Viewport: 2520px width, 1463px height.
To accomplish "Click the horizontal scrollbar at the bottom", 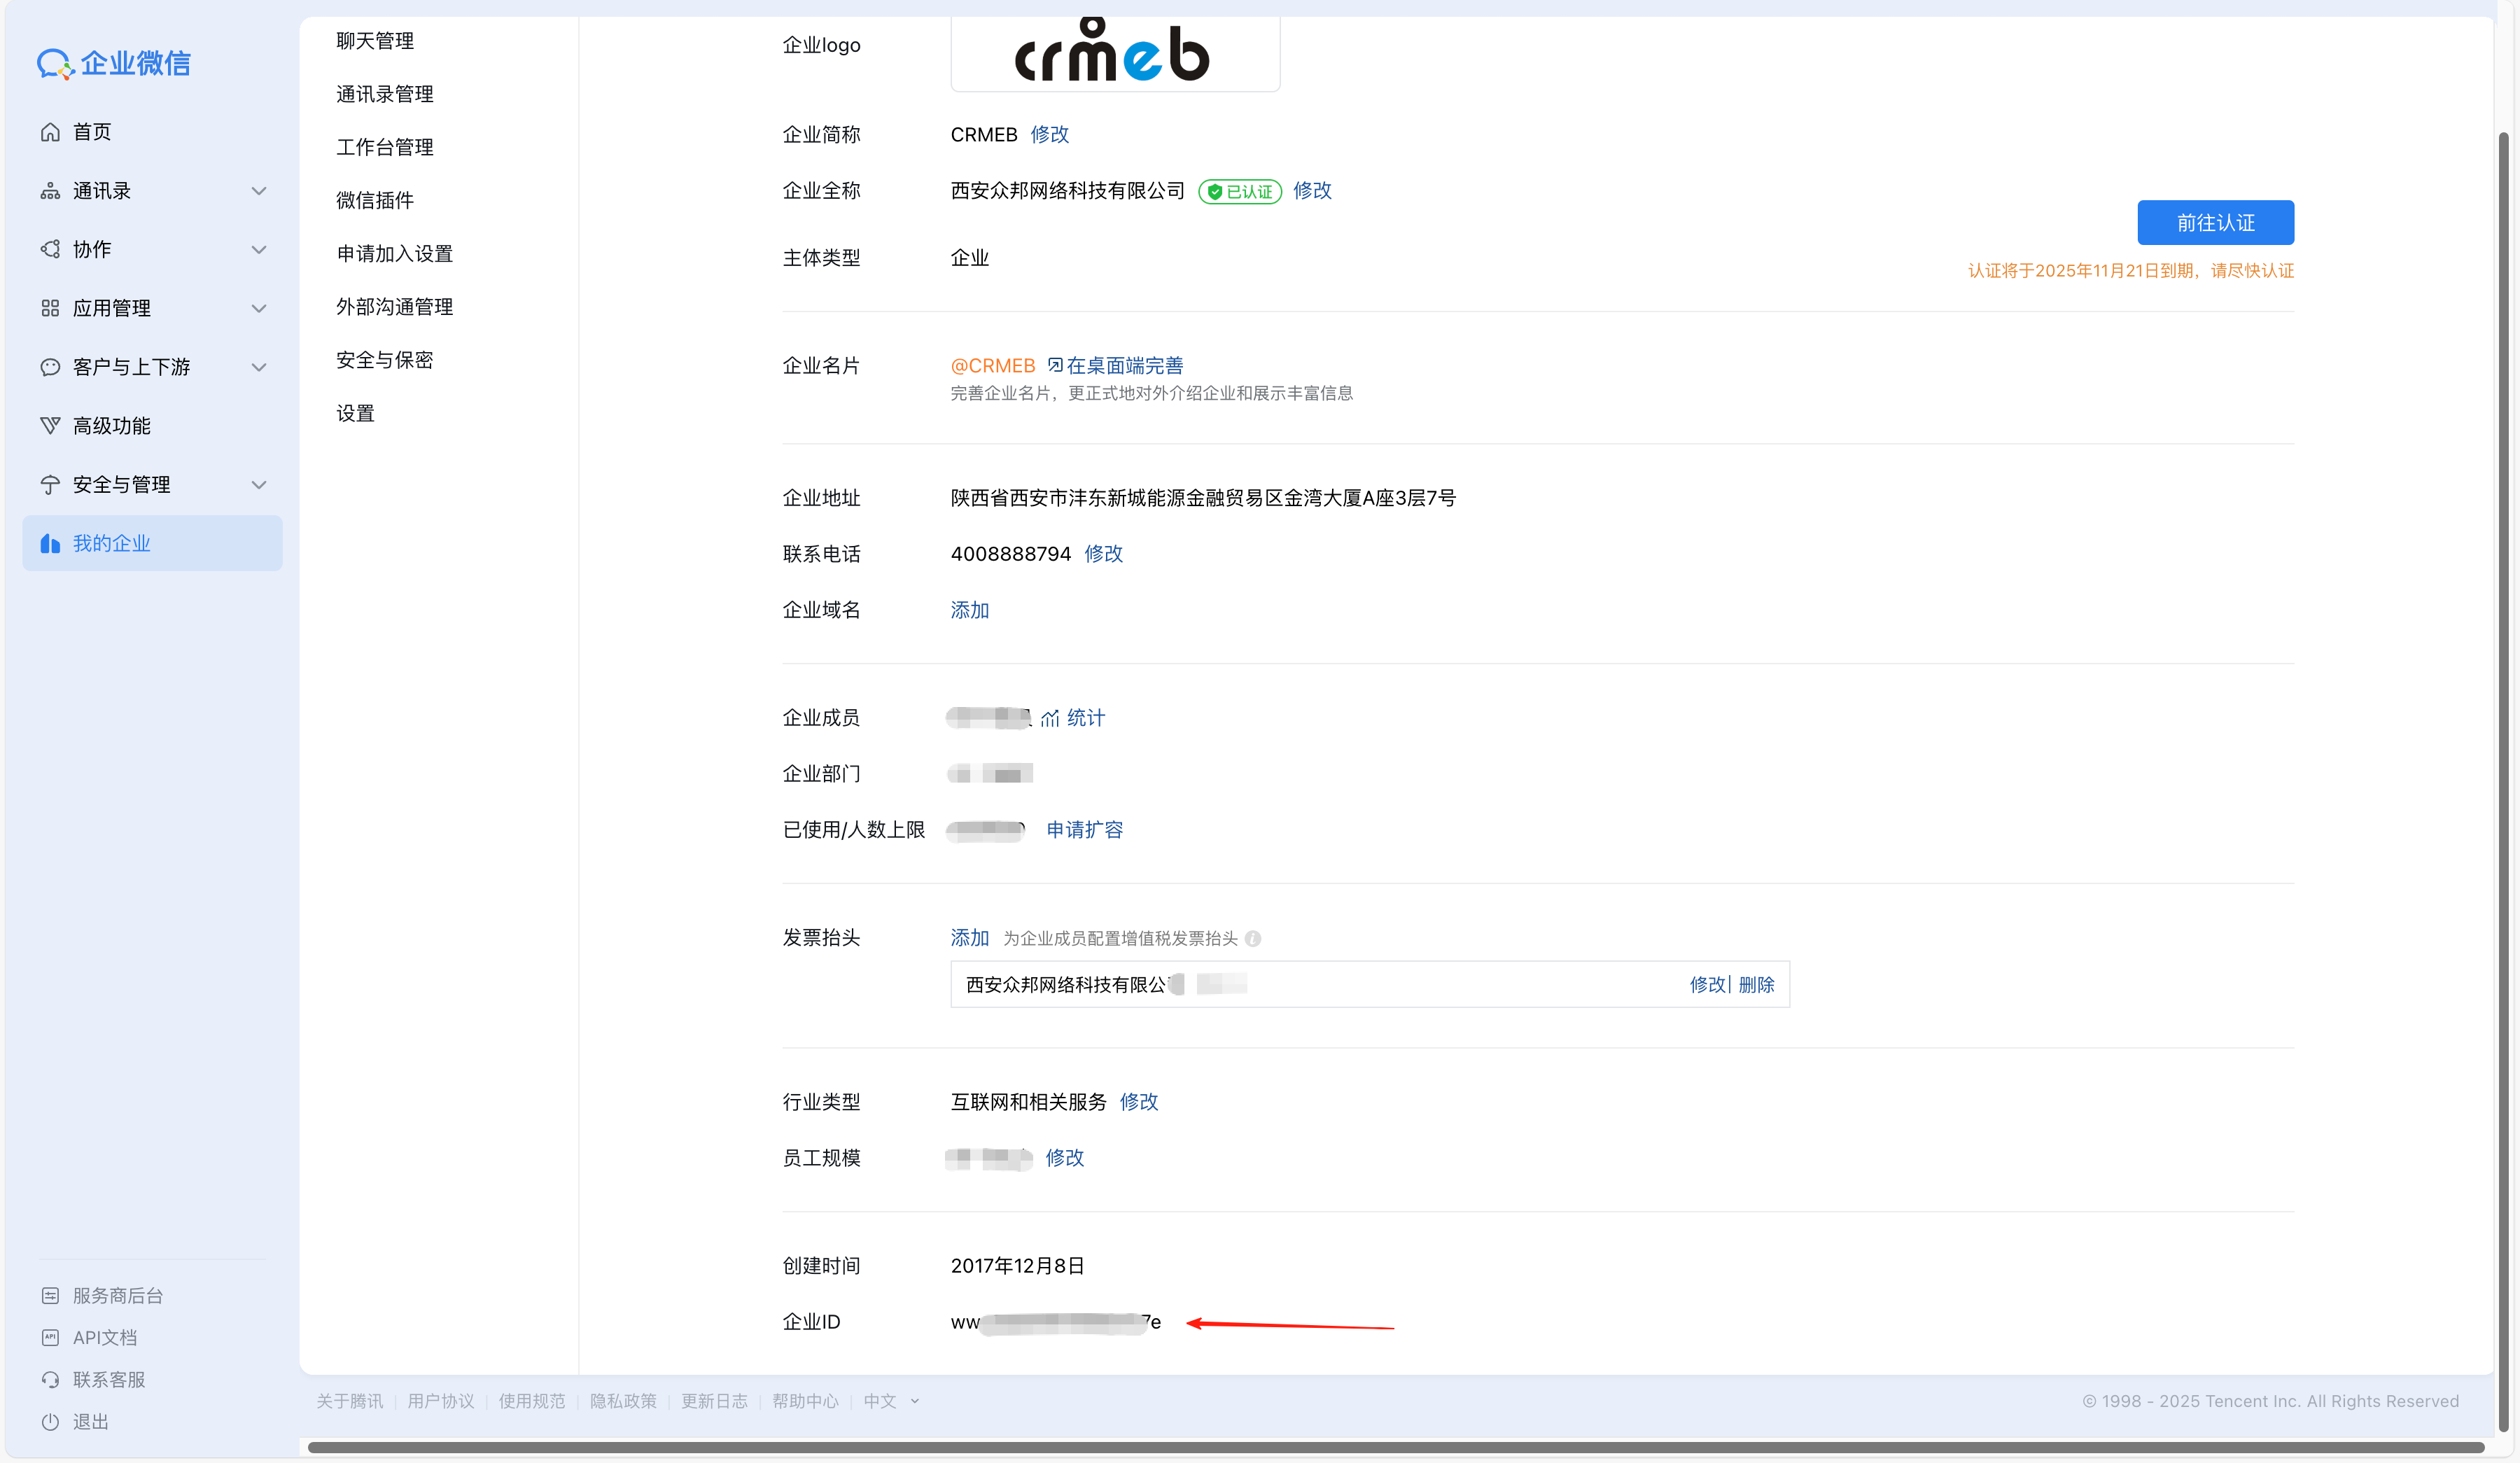I will pyautogui.click(x=1395, y=1447).
